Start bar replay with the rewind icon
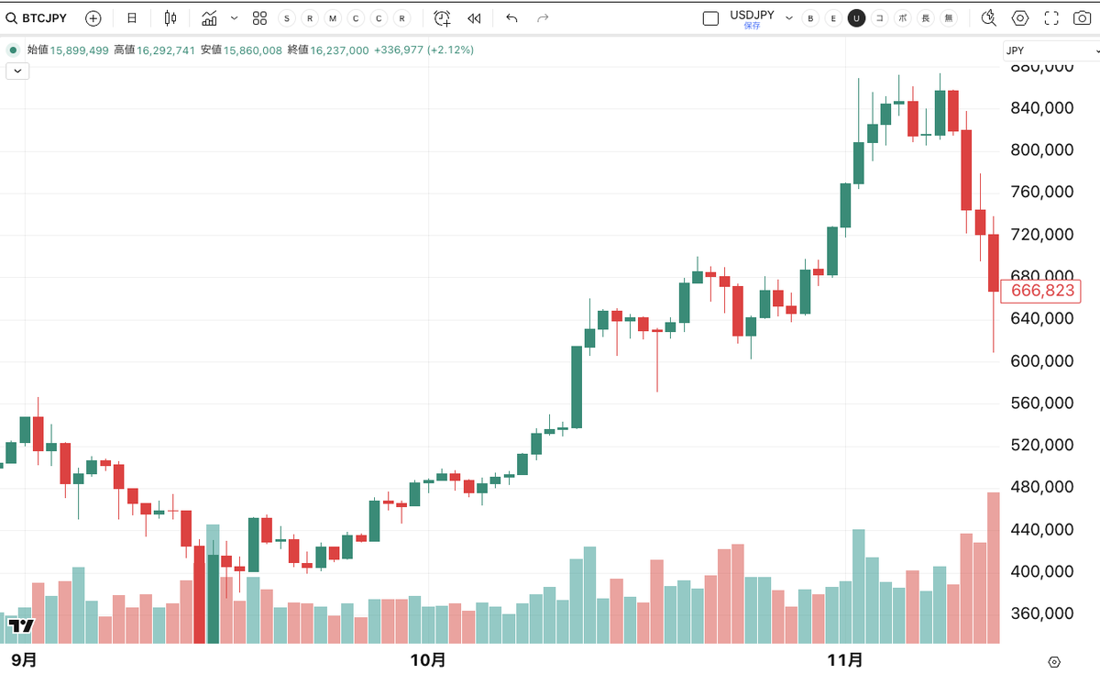Viewport: 1100px width, 674px height. (x=474, y=17)
